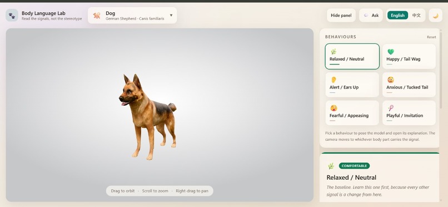Click the green heart icon on Happy card

pos(391,52)
